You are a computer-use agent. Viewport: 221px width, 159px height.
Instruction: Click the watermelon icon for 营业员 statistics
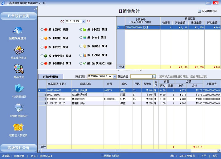pyautogui.click(x=46, y=56)
